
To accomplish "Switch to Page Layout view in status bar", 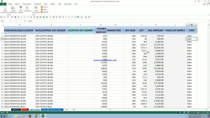I will pyautogui.click(x=184, y=112).
